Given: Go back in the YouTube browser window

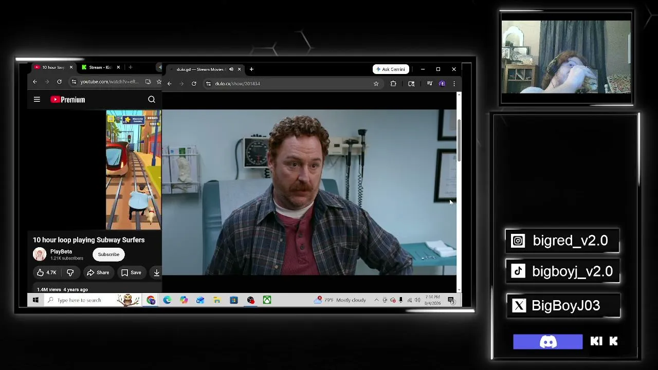Looking at the screenshot, I should tap(35, 82).
